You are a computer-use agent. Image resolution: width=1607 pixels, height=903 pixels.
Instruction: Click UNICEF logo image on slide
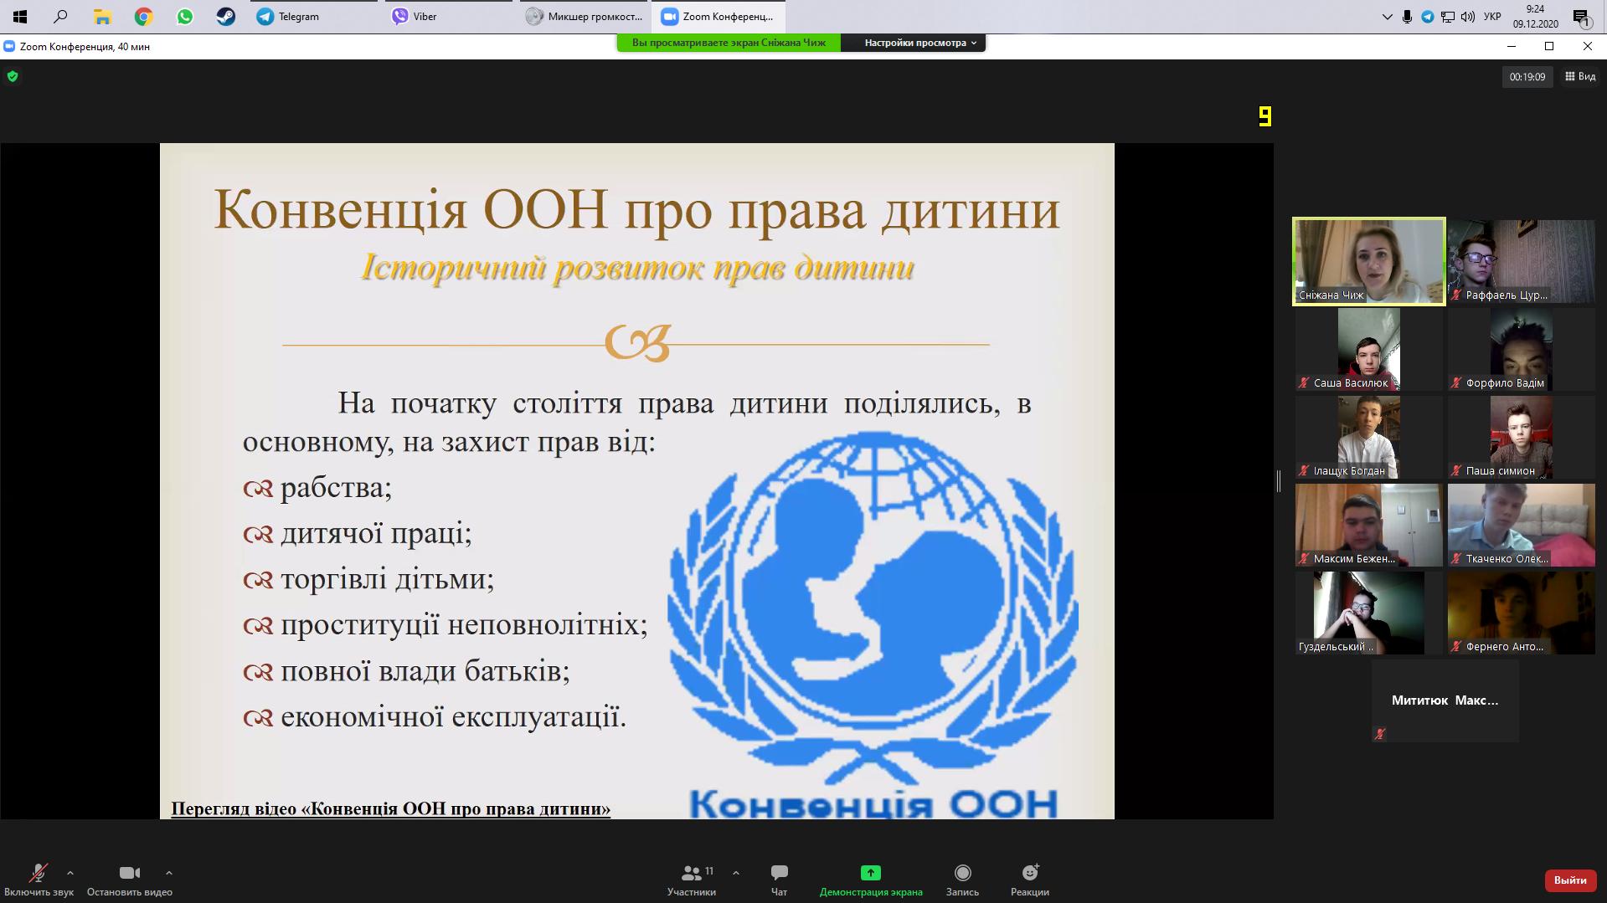click(873, 624)
